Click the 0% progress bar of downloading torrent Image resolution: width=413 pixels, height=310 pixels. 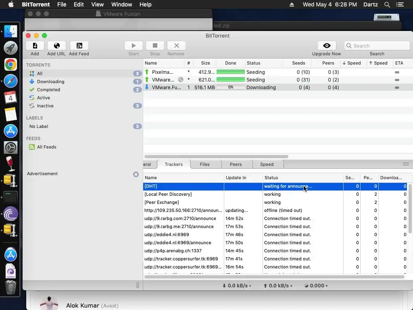(x=230, y=87)
